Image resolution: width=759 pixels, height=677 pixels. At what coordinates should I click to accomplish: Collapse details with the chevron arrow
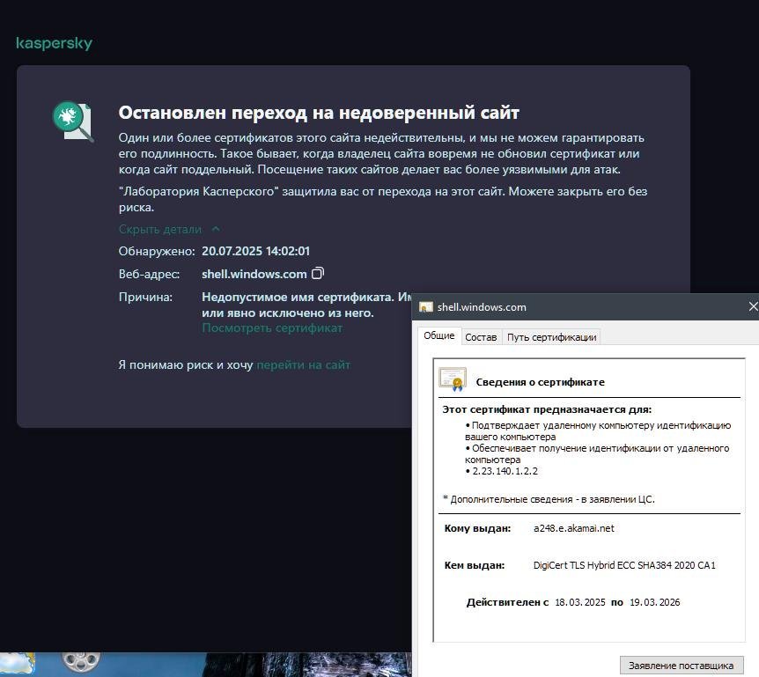point(216,229)
